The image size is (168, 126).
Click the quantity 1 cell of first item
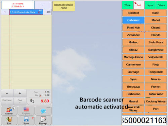[x=5, y=12]
